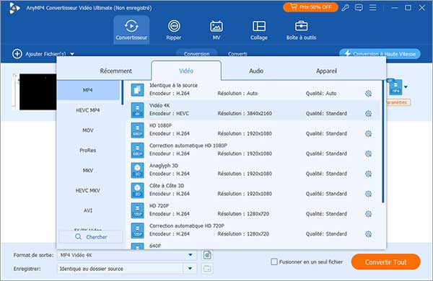Open settings gear for Côte à Côte 3D
Screen dimensions: 433x281
tap(368, 194)
